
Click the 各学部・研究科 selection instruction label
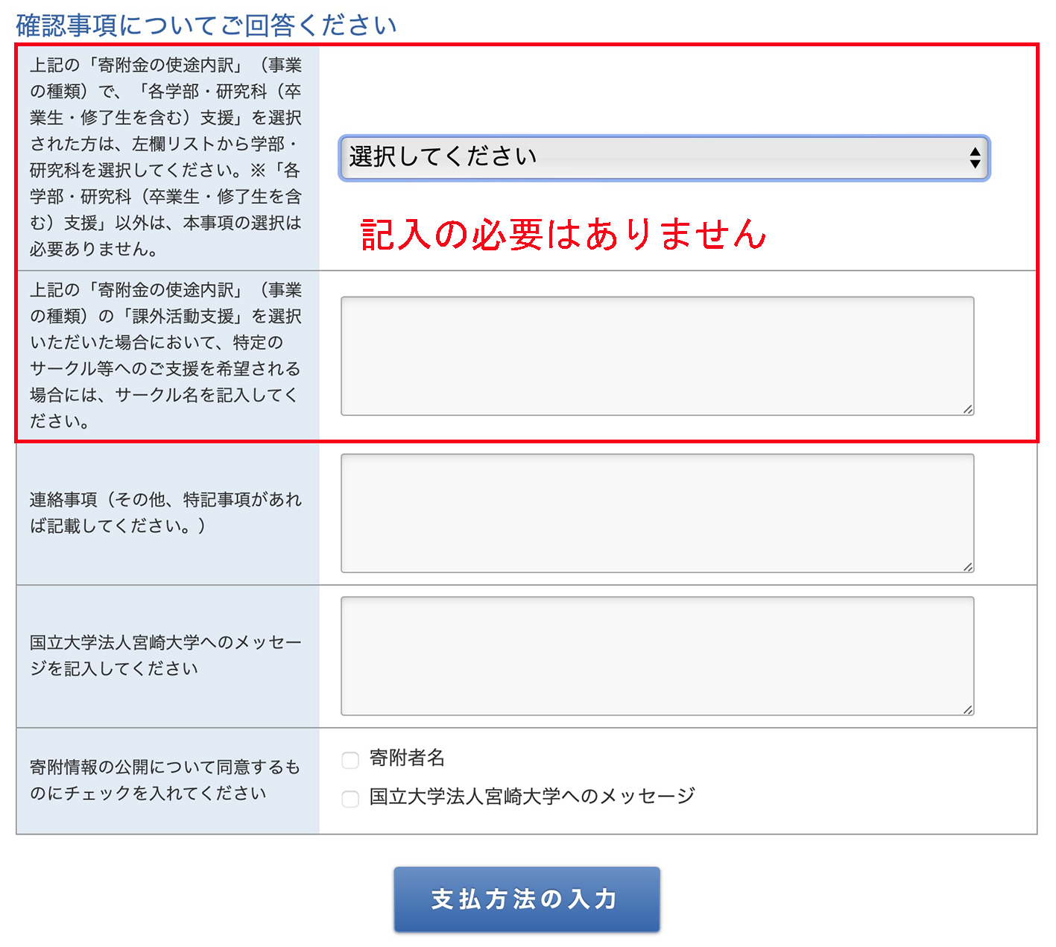click(165, 157)
